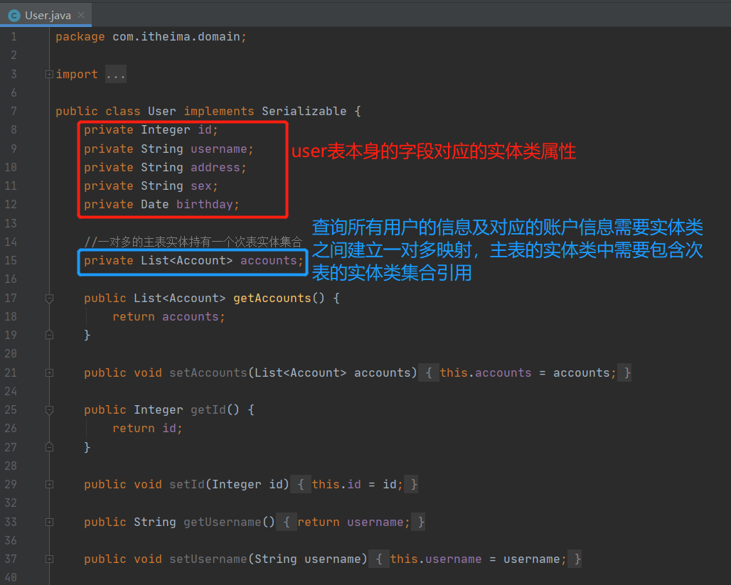Click the sex field on line 11
The width and height of the screenshot is (731, 585).
click(x=201, y=186)
